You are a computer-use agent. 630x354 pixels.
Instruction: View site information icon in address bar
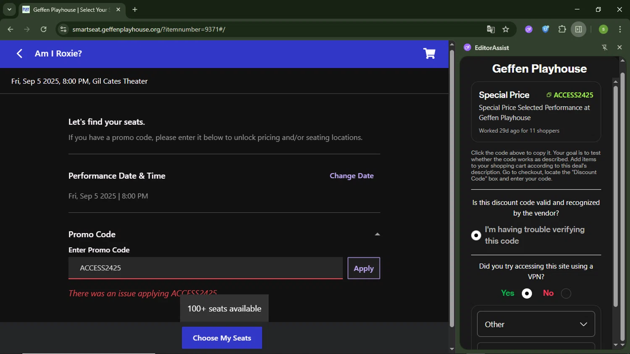63,29
